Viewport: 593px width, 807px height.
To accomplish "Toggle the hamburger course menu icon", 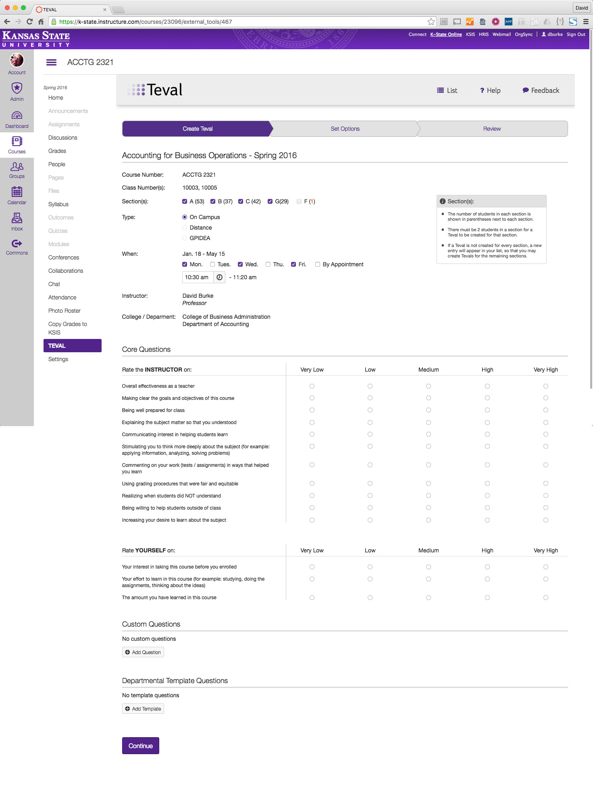I will [51, 62].
